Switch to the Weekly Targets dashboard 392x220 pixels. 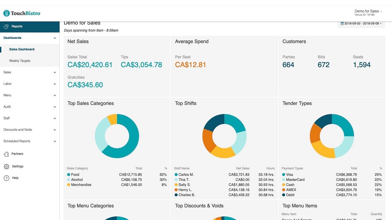click(21, 61)
